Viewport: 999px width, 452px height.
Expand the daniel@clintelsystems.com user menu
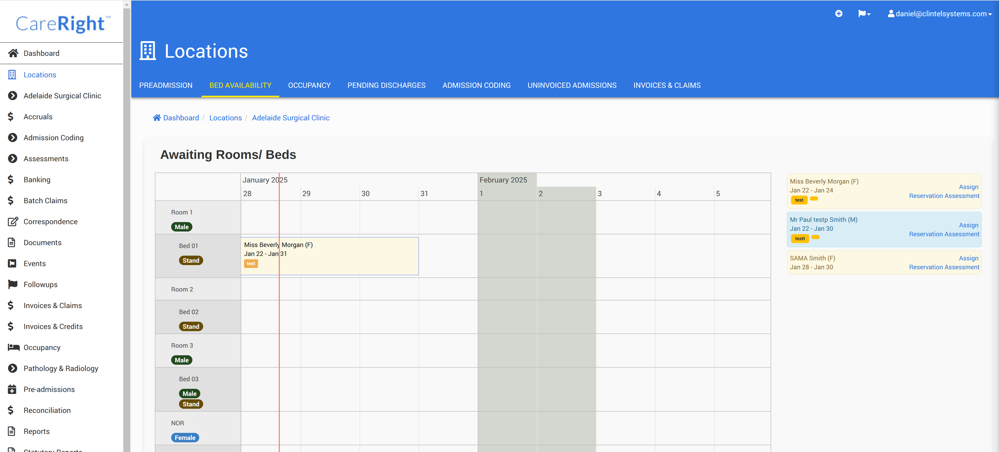(x=940, y=14)
